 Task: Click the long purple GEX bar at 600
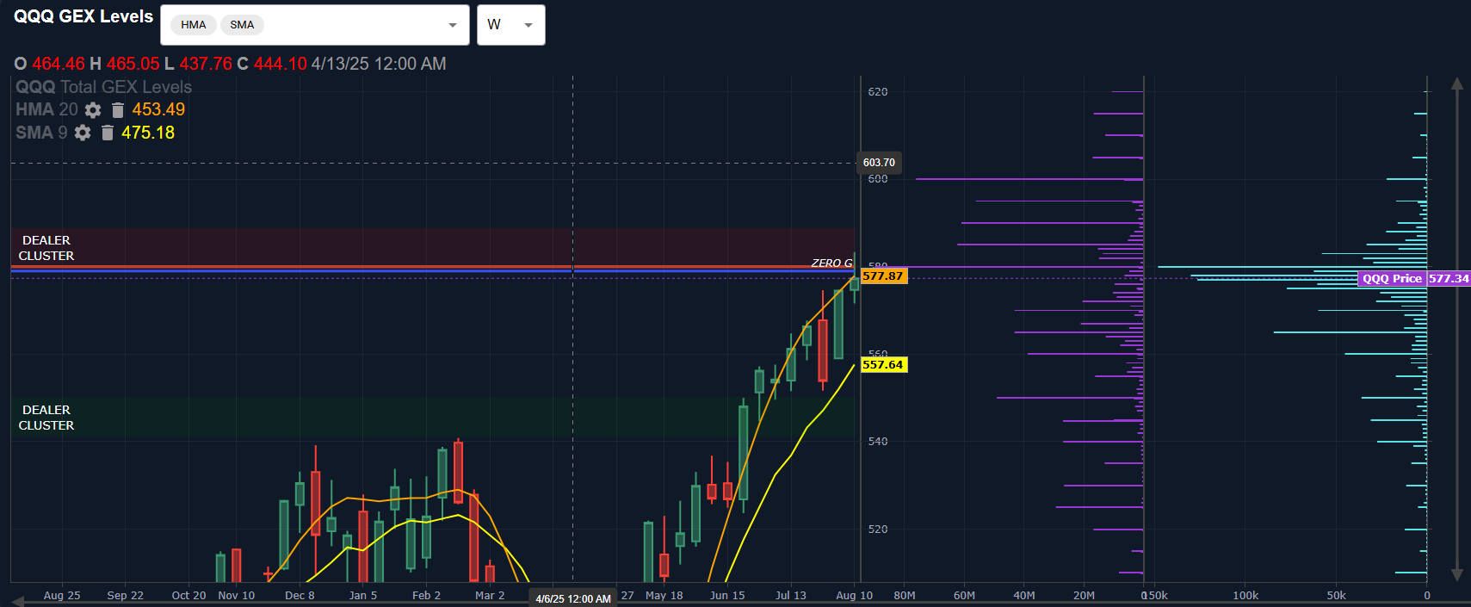click(x=1029, y=179)
